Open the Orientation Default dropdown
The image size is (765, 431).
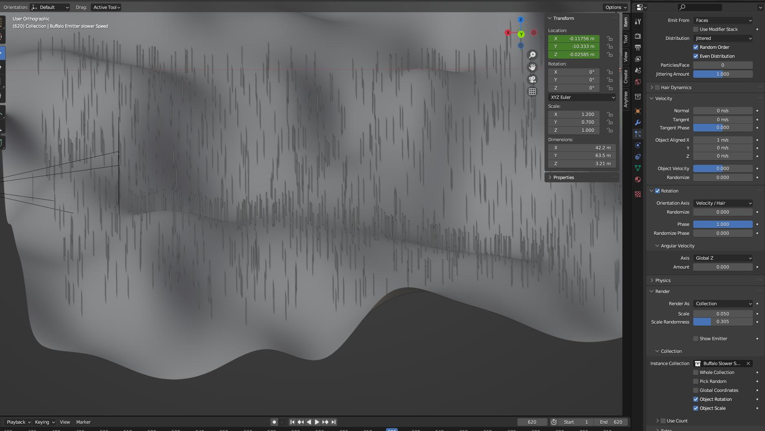click(51, 7)
